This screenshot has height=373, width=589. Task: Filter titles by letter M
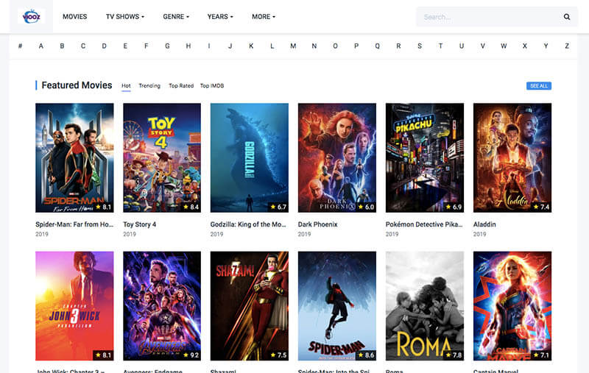tap(293, 46)
